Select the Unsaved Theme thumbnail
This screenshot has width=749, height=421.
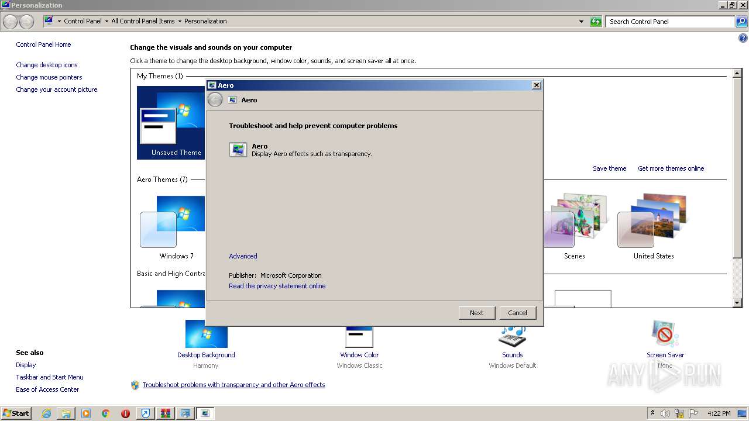[171, 123]
